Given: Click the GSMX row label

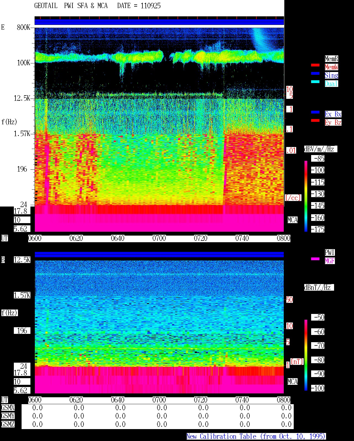Looking at the screenshot, I should coord(8,408).
